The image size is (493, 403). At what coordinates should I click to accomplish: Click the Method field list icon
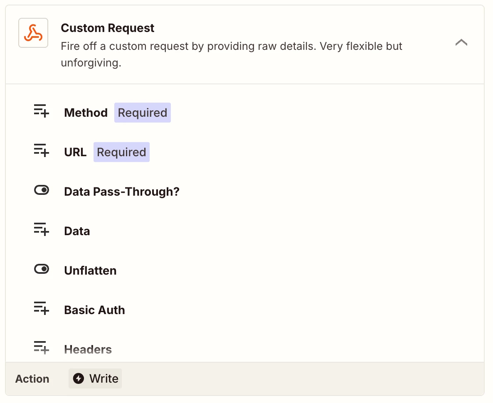41,113
